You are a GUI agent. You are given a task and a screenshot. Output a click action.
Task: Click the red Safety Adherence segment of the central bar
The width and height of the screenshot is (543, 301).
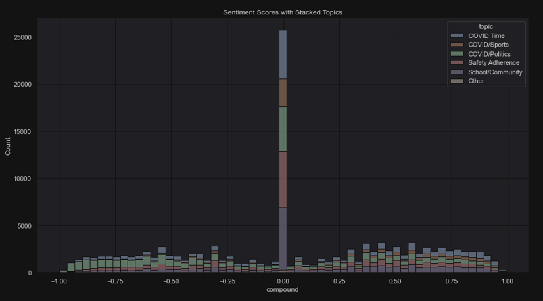(x=283, y=179)
